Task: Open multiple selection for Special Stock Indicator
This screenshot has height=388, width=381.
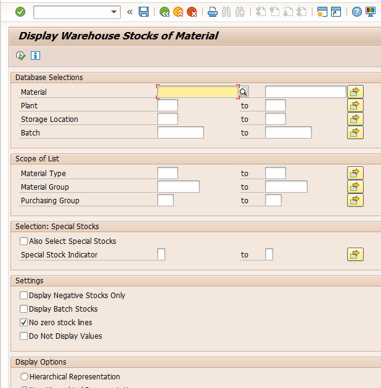Action: tap(355, 254)
